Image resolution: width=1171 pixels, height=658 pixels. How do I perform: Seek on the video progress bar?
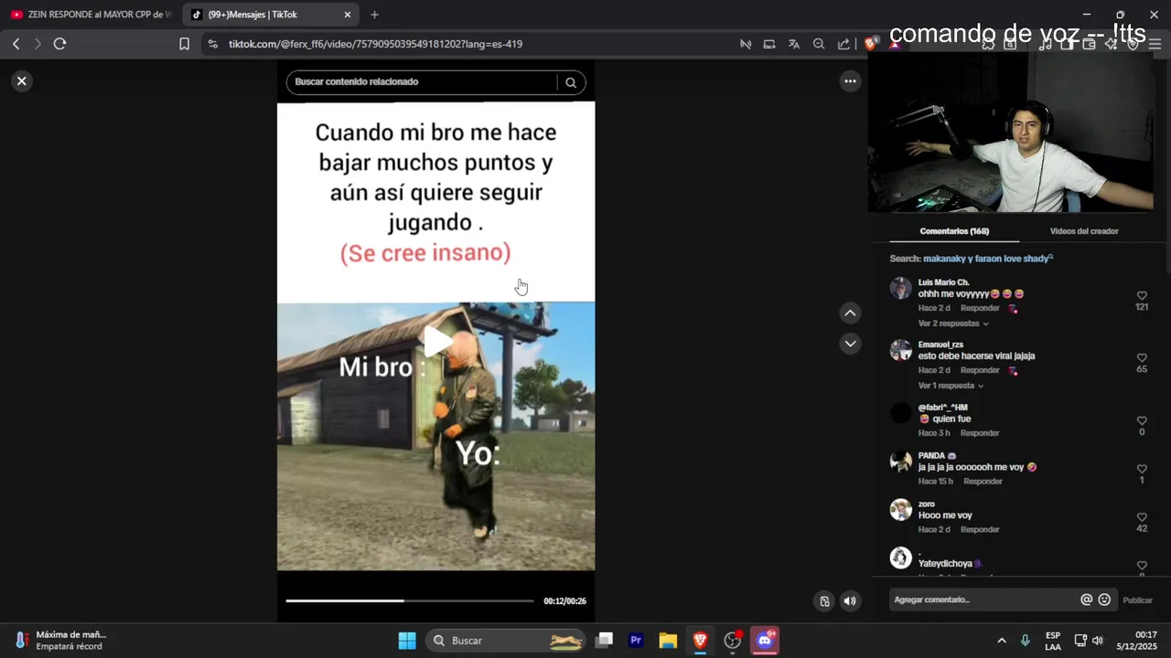click(x=409, y=600)
